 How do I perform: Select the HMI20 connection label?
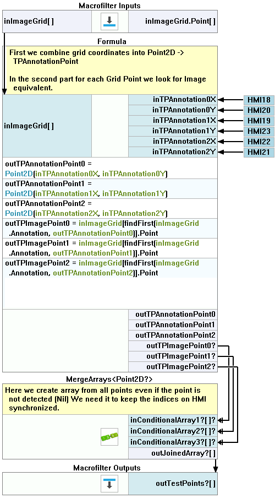click(x=259, y=110)
